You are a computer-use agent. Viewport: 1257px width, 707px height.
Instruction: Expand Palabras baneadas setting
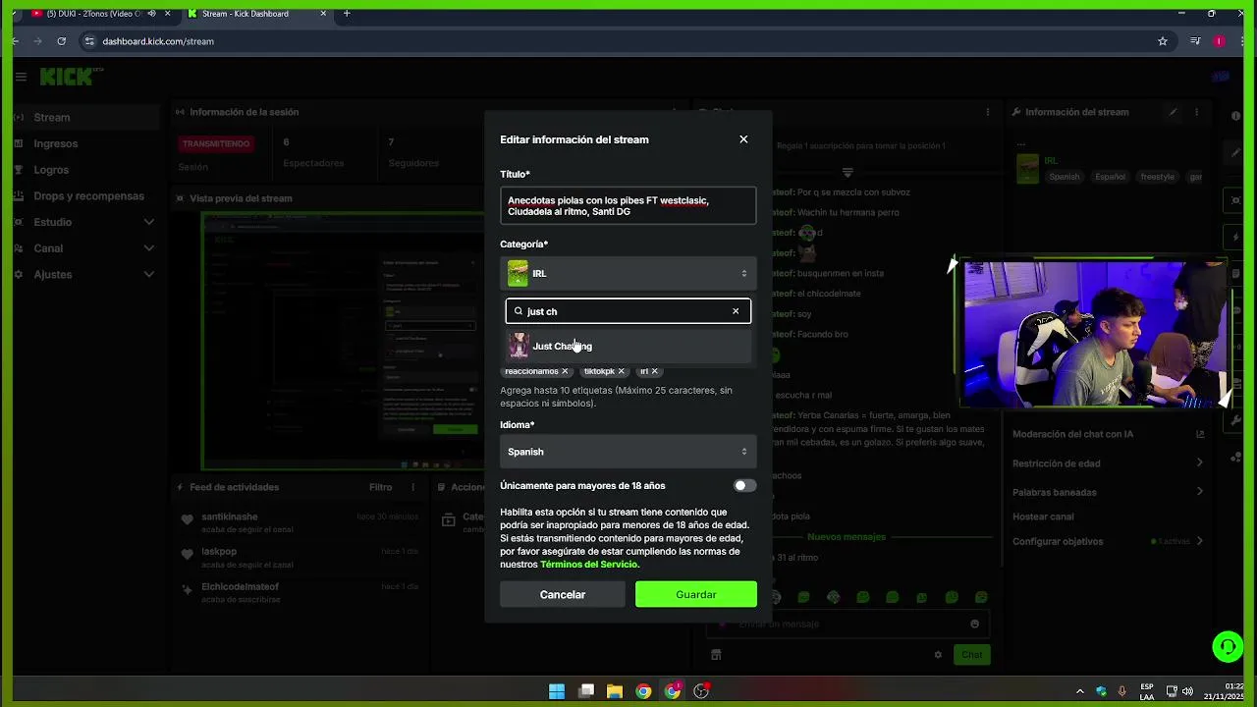point(1108,492)
